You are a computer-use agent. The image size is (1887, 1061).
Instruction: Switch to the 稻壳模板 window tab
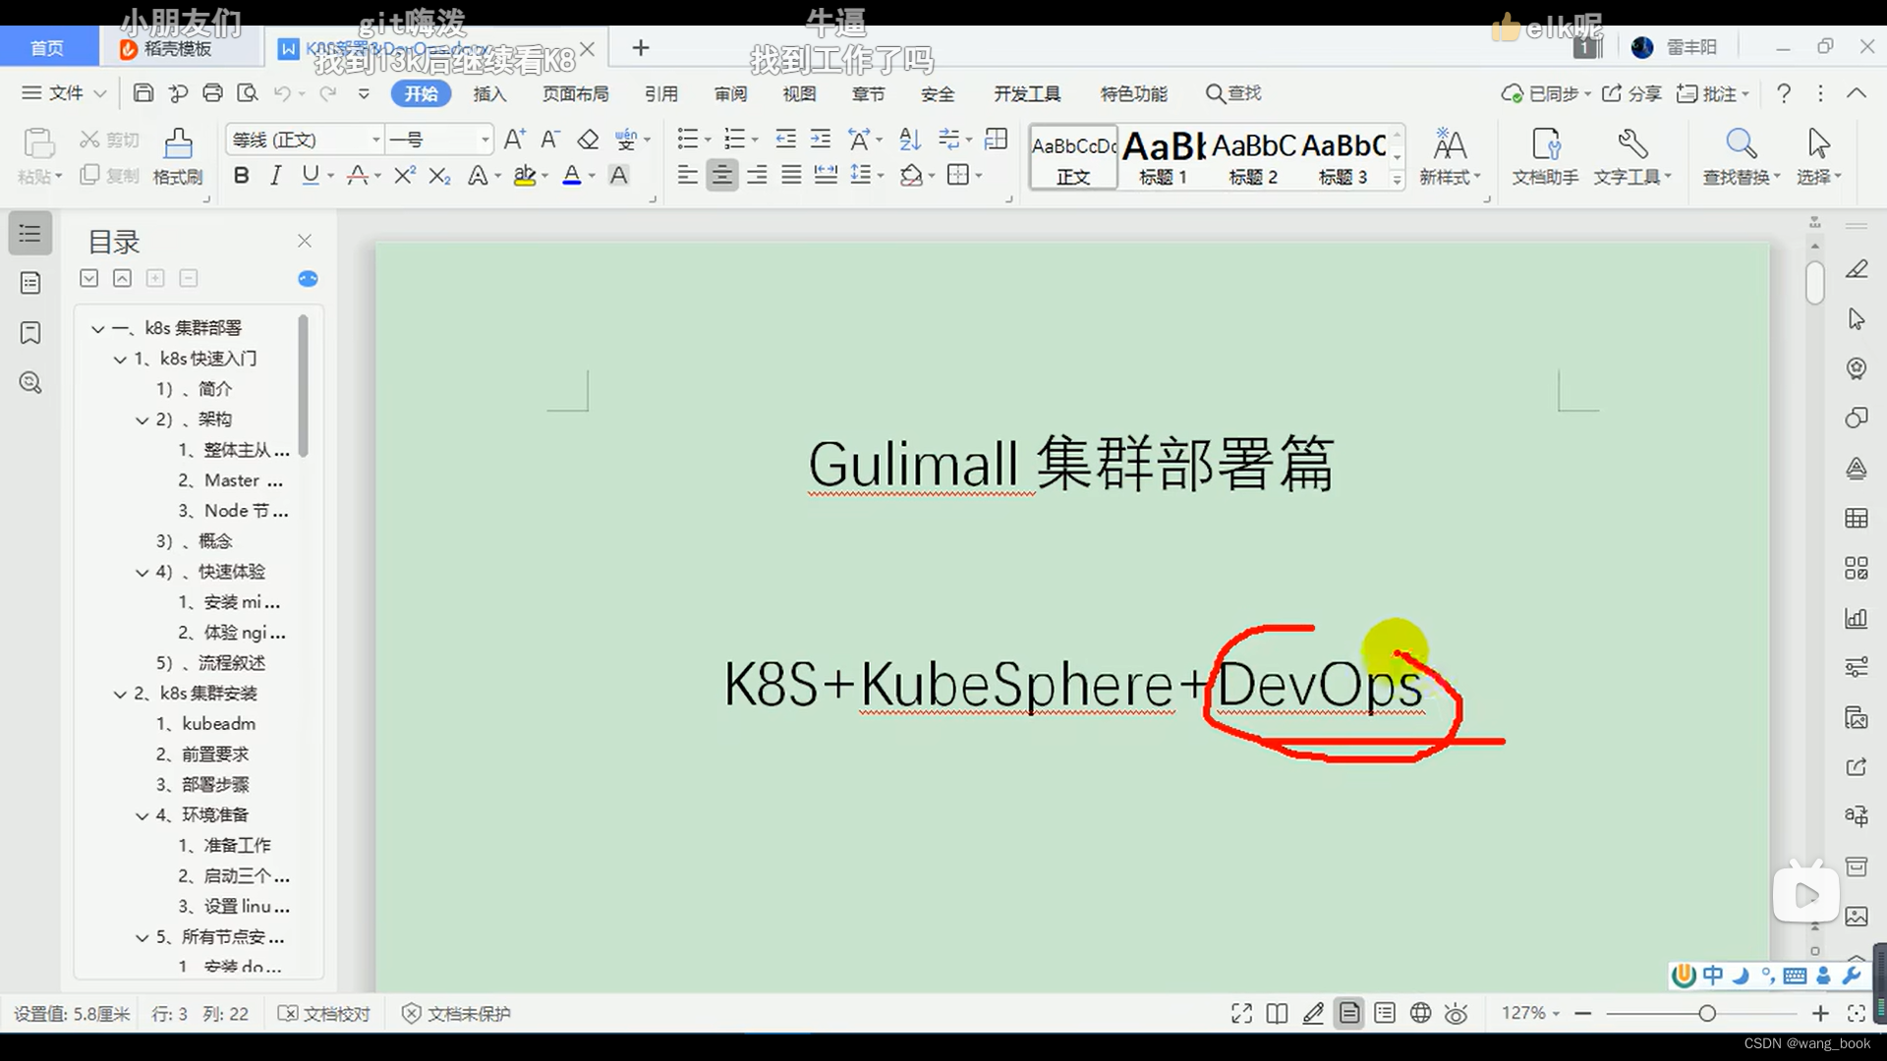(x=177, y=48)
